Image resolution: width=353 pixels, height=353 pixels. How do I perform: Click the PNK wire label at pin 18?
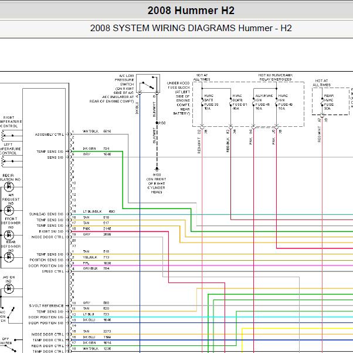pyautogui.click(x=86, y=228)
